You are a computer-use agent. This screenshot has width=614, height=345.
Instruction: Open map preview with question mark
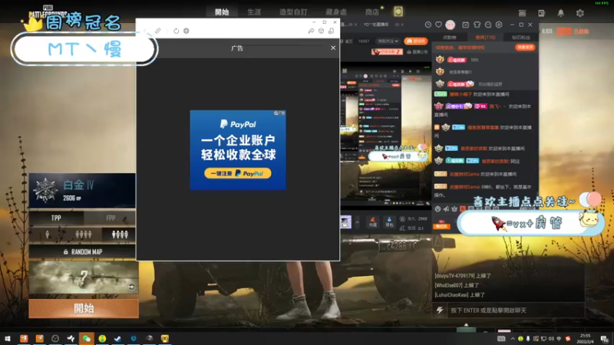click(84, 278)
